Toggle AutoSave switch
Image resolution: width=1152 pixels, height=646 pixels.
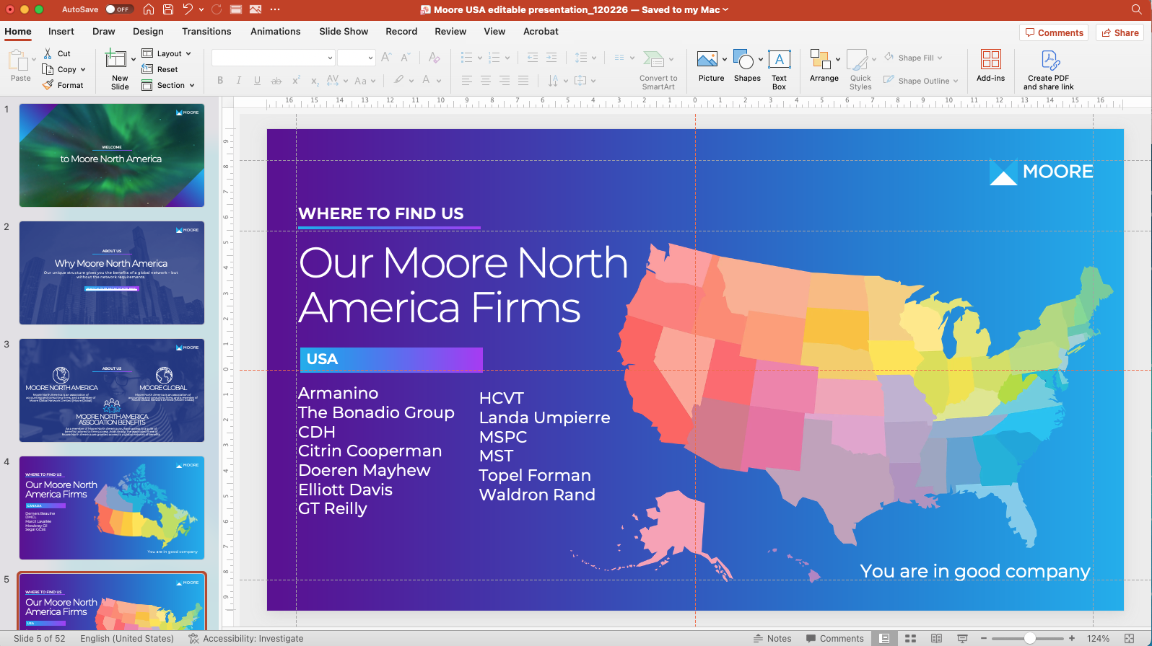[119, 9]
